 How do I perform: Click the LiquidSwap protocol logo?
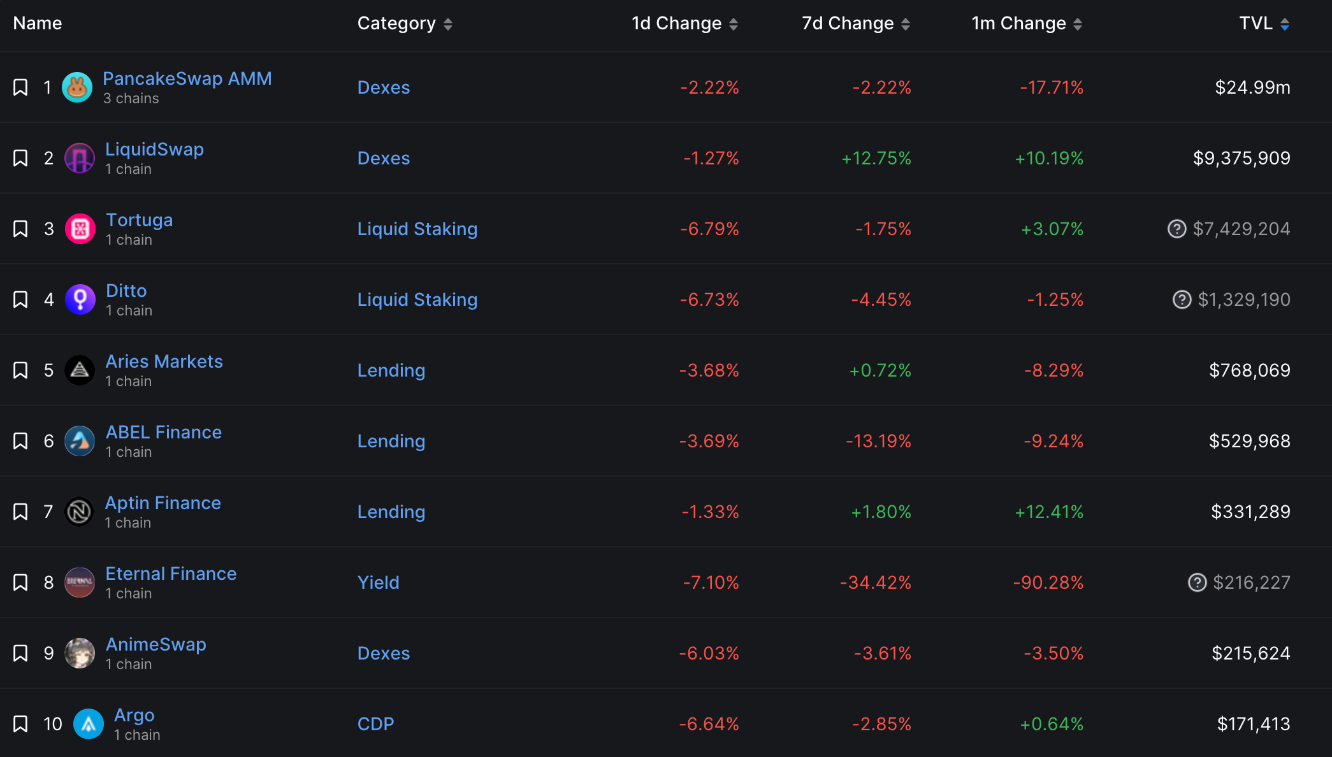(80, 158)
